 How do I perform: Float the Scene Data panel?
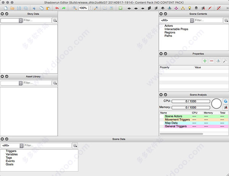point(7,139)
